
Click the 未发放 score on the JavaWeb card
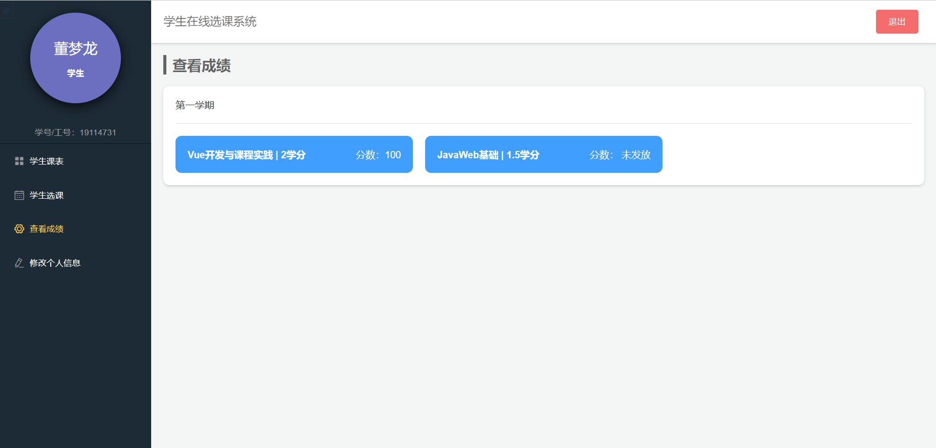636,155
